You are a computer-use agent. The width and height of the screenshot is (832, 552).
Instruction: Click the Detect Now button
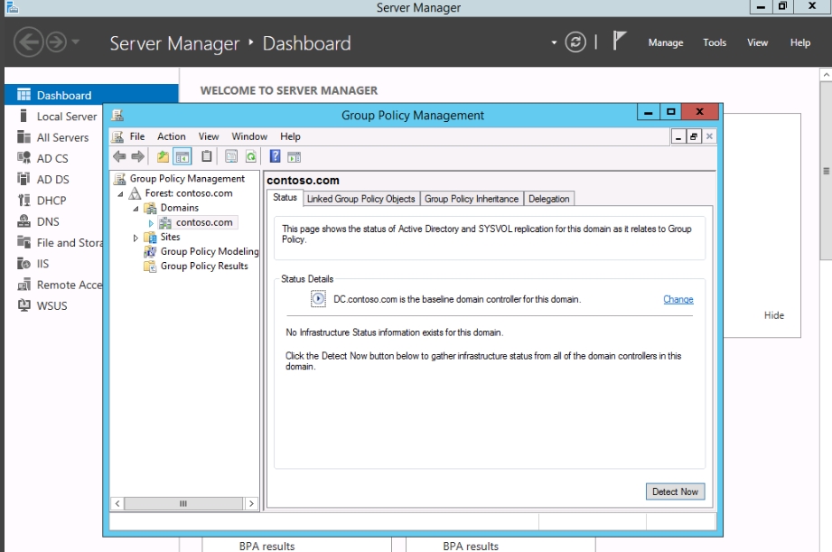click(x=675, y=491)
